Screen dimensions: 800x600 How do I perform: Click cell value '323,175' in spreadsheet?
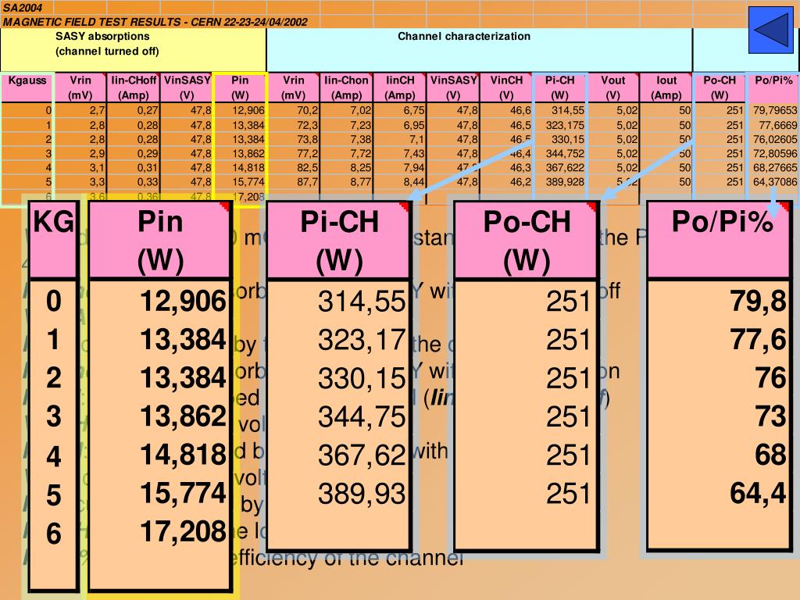tap(565, 124)
